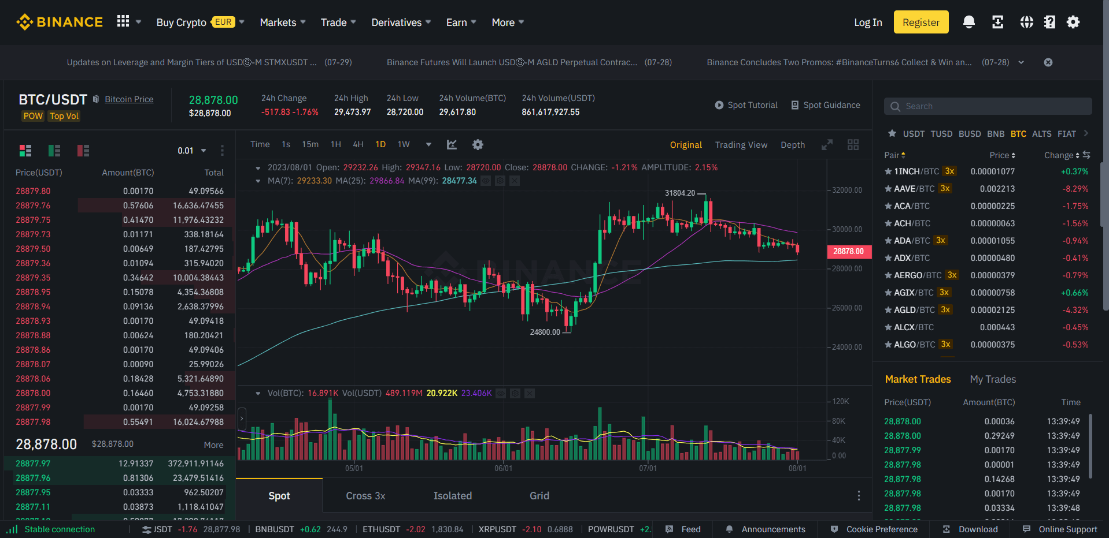Show buy orders only in order book

click(54, 151)
